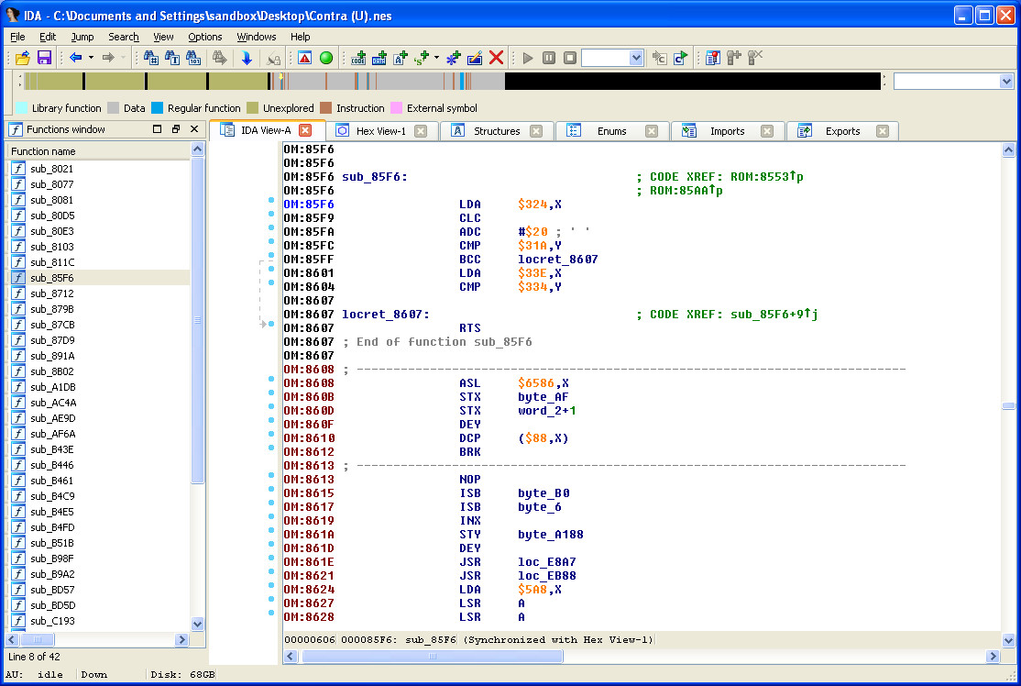This screenshot has height=686, width=1021.
Task: Select sub_B43E in Functions window
Action: 52,449
